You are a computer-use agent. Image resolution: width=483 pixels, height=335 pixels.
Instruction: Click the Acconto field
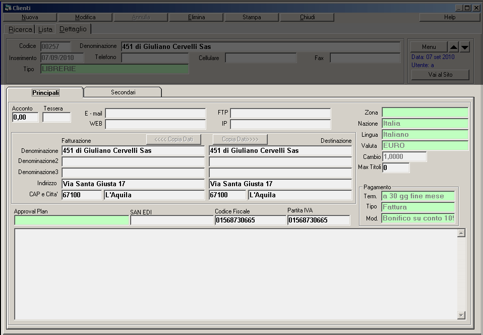tap(25, 117)
